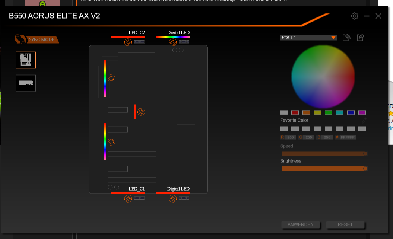Viewport: 393px width, 239px height.
Task: Minimize the RGB Fusion window
Action: pyautogui.click(x=367, y=16)
